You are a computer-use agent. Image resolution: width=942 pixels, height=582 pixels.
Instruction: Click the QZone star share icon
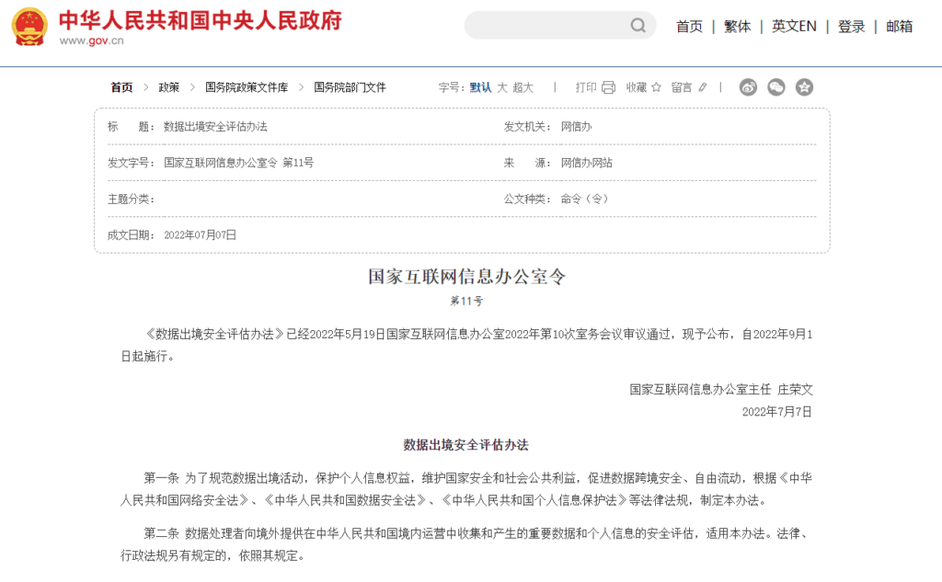click(x=804, y=87)
